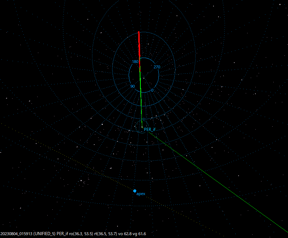Click the green segment above the PER_if radiant

[x=142, y=100]
